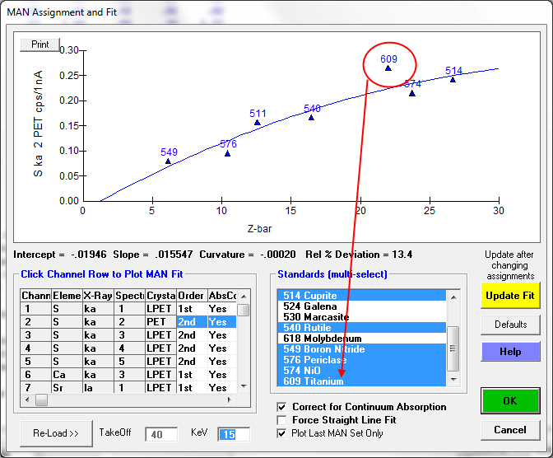Screen dimensions: 553x458
Task: Click channel row 6 Ca ka
Action: (x=123, y=374)
